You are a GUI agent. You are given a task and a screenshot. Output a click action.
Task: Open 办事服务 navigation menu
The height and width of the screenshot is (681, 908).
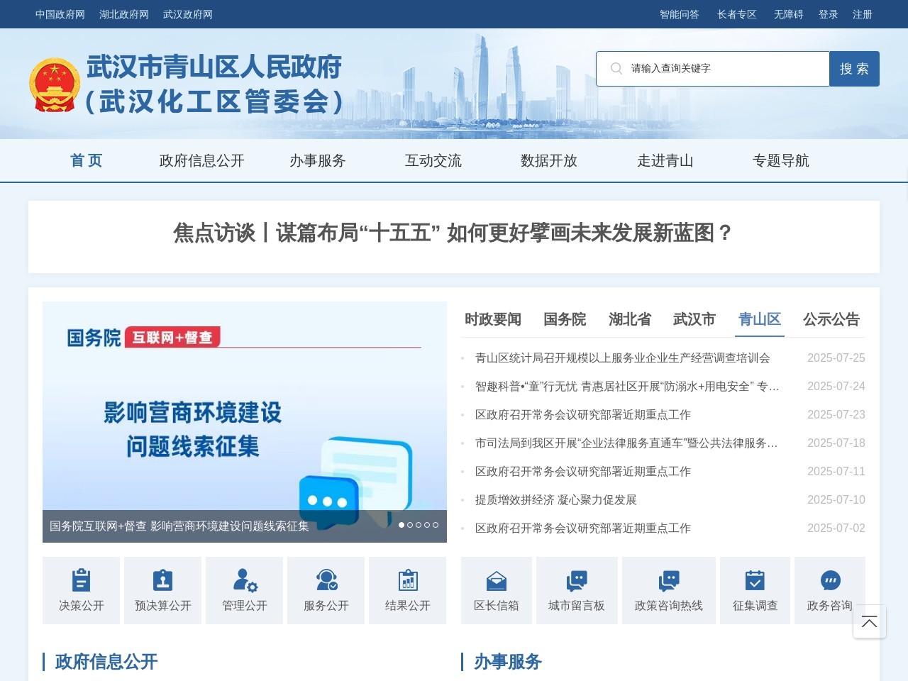click(318, 160)
